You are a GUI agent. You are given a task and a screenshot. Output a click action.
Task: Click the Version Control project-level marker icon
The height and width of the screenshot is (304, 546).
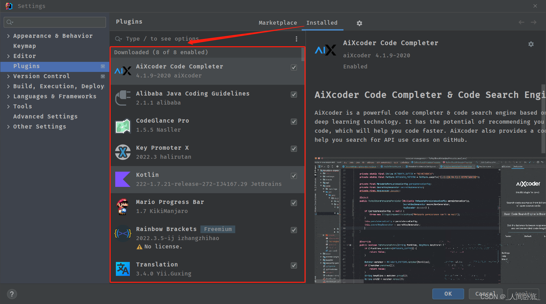tap(103, 76)
